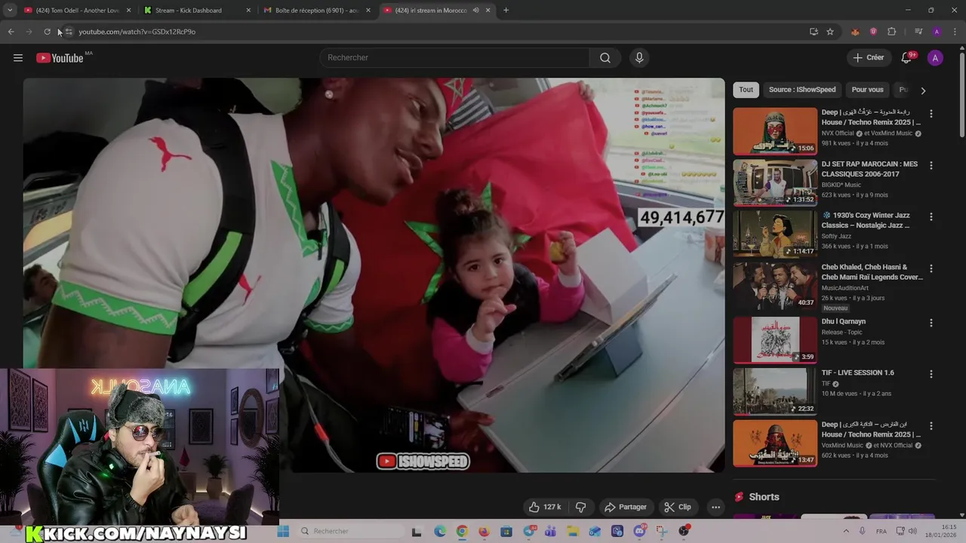Open the 13:47 Deep House thumbnail
Viewport: 966px width, 543px height.
coord(775,443)
